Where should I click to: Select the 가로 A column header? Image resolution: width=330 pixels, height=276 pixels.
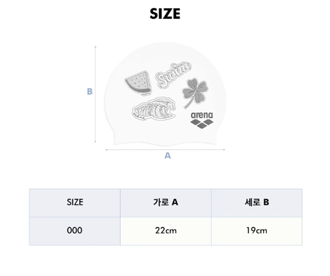(x=166, y=203)
